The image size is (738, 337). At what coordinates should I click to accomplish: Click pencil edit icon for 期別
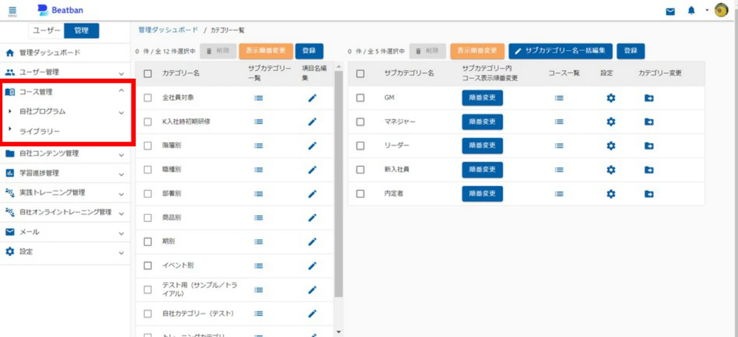(x=312, y=241)
